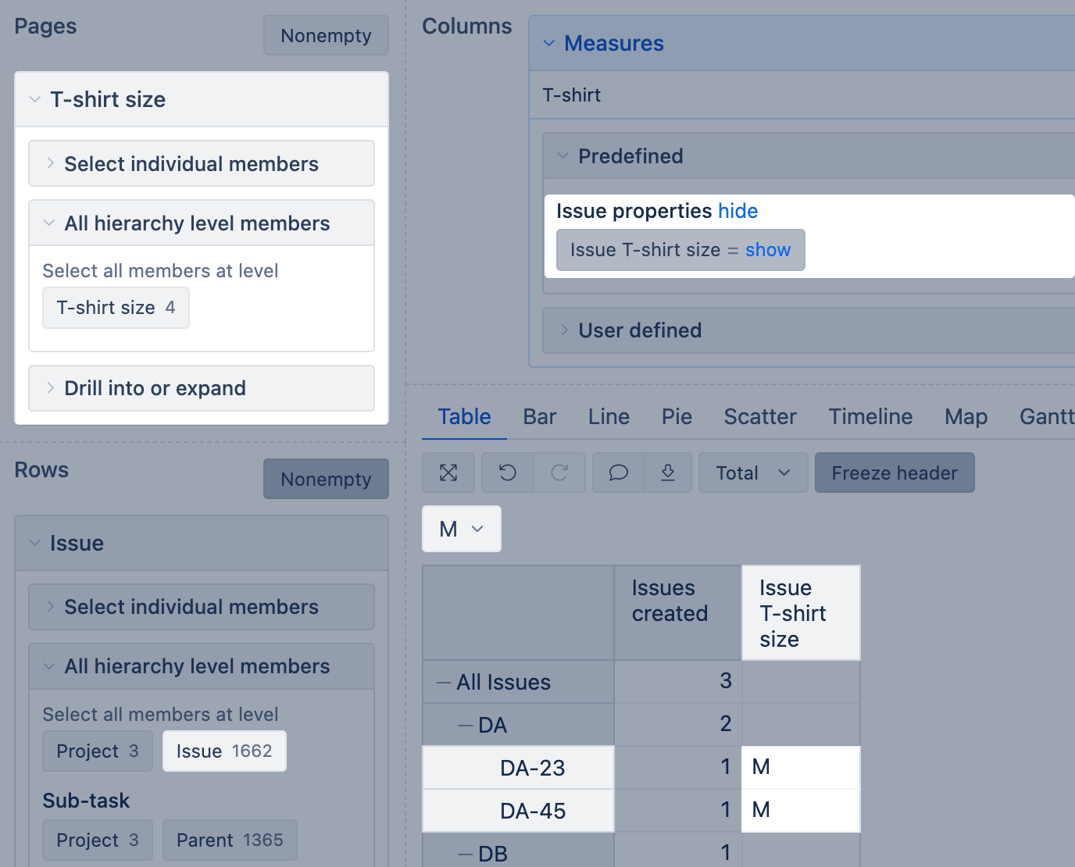This screenshot has height=867, width=1075.
Task: Switch to the Timeline tab
Action: (870, 416)
